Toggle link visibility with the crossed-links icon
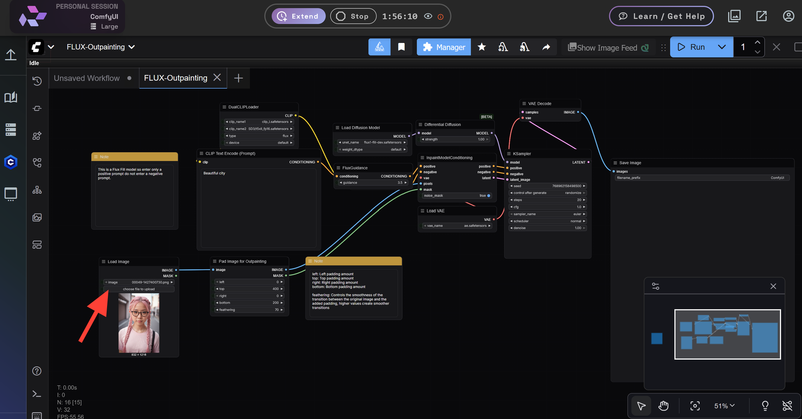 coord(787,406)
